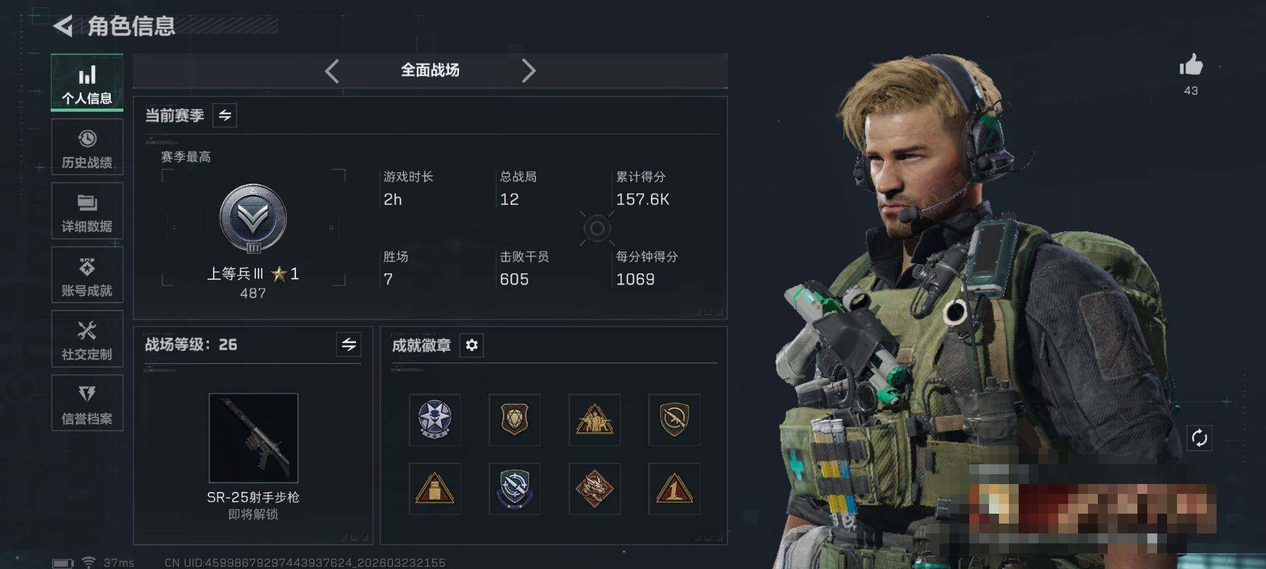Open the 历史战绩 tab
This screenshot has width=1266, height=569.
click(87, 147)
